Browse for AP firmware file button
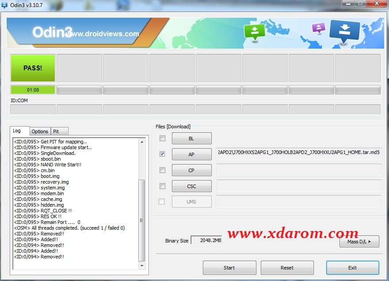This screenshot has height=281, width=389. [191, 154]
